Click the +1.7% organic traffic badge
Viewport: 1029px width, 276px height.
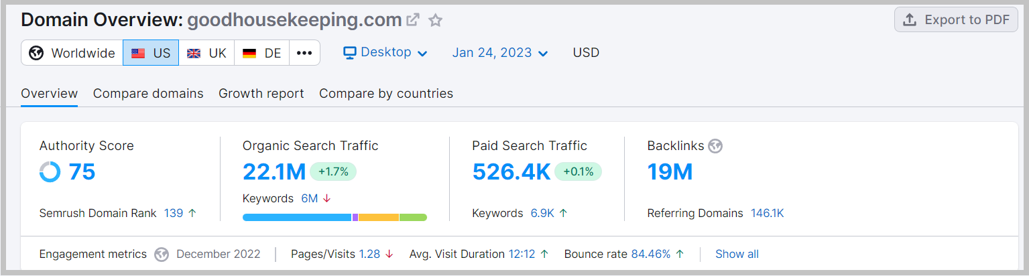[x=333, y=171]
